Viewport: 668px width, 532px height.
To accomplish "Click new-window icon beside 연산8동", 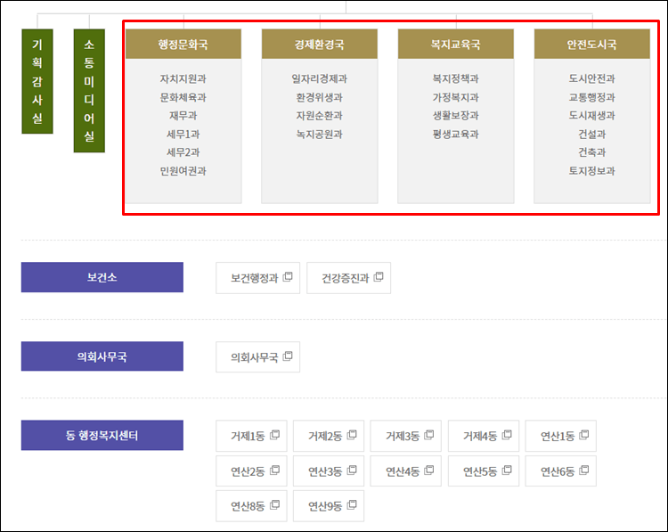I will click(275, 505).
